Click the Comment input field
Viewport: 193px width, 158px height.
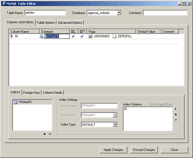(x=165, y=13)
